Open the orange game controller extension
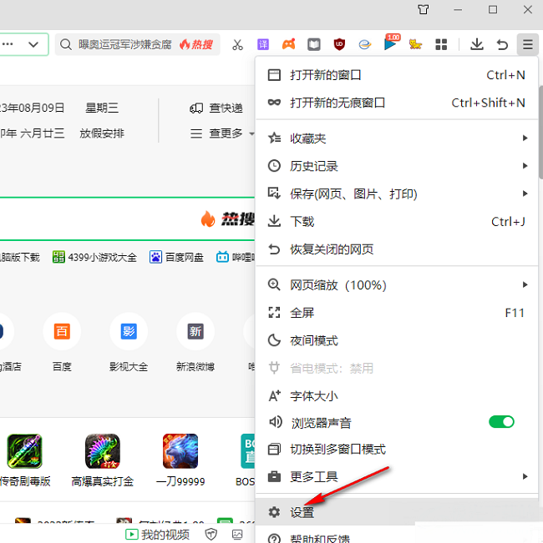 coord(288,44)
